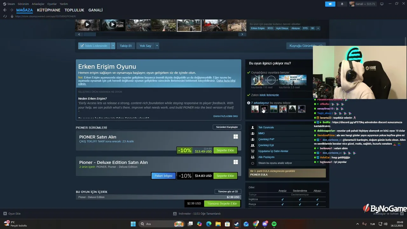Toggle the İstek Listesinde wishlist checkbox button

click(x=94, y=46)
